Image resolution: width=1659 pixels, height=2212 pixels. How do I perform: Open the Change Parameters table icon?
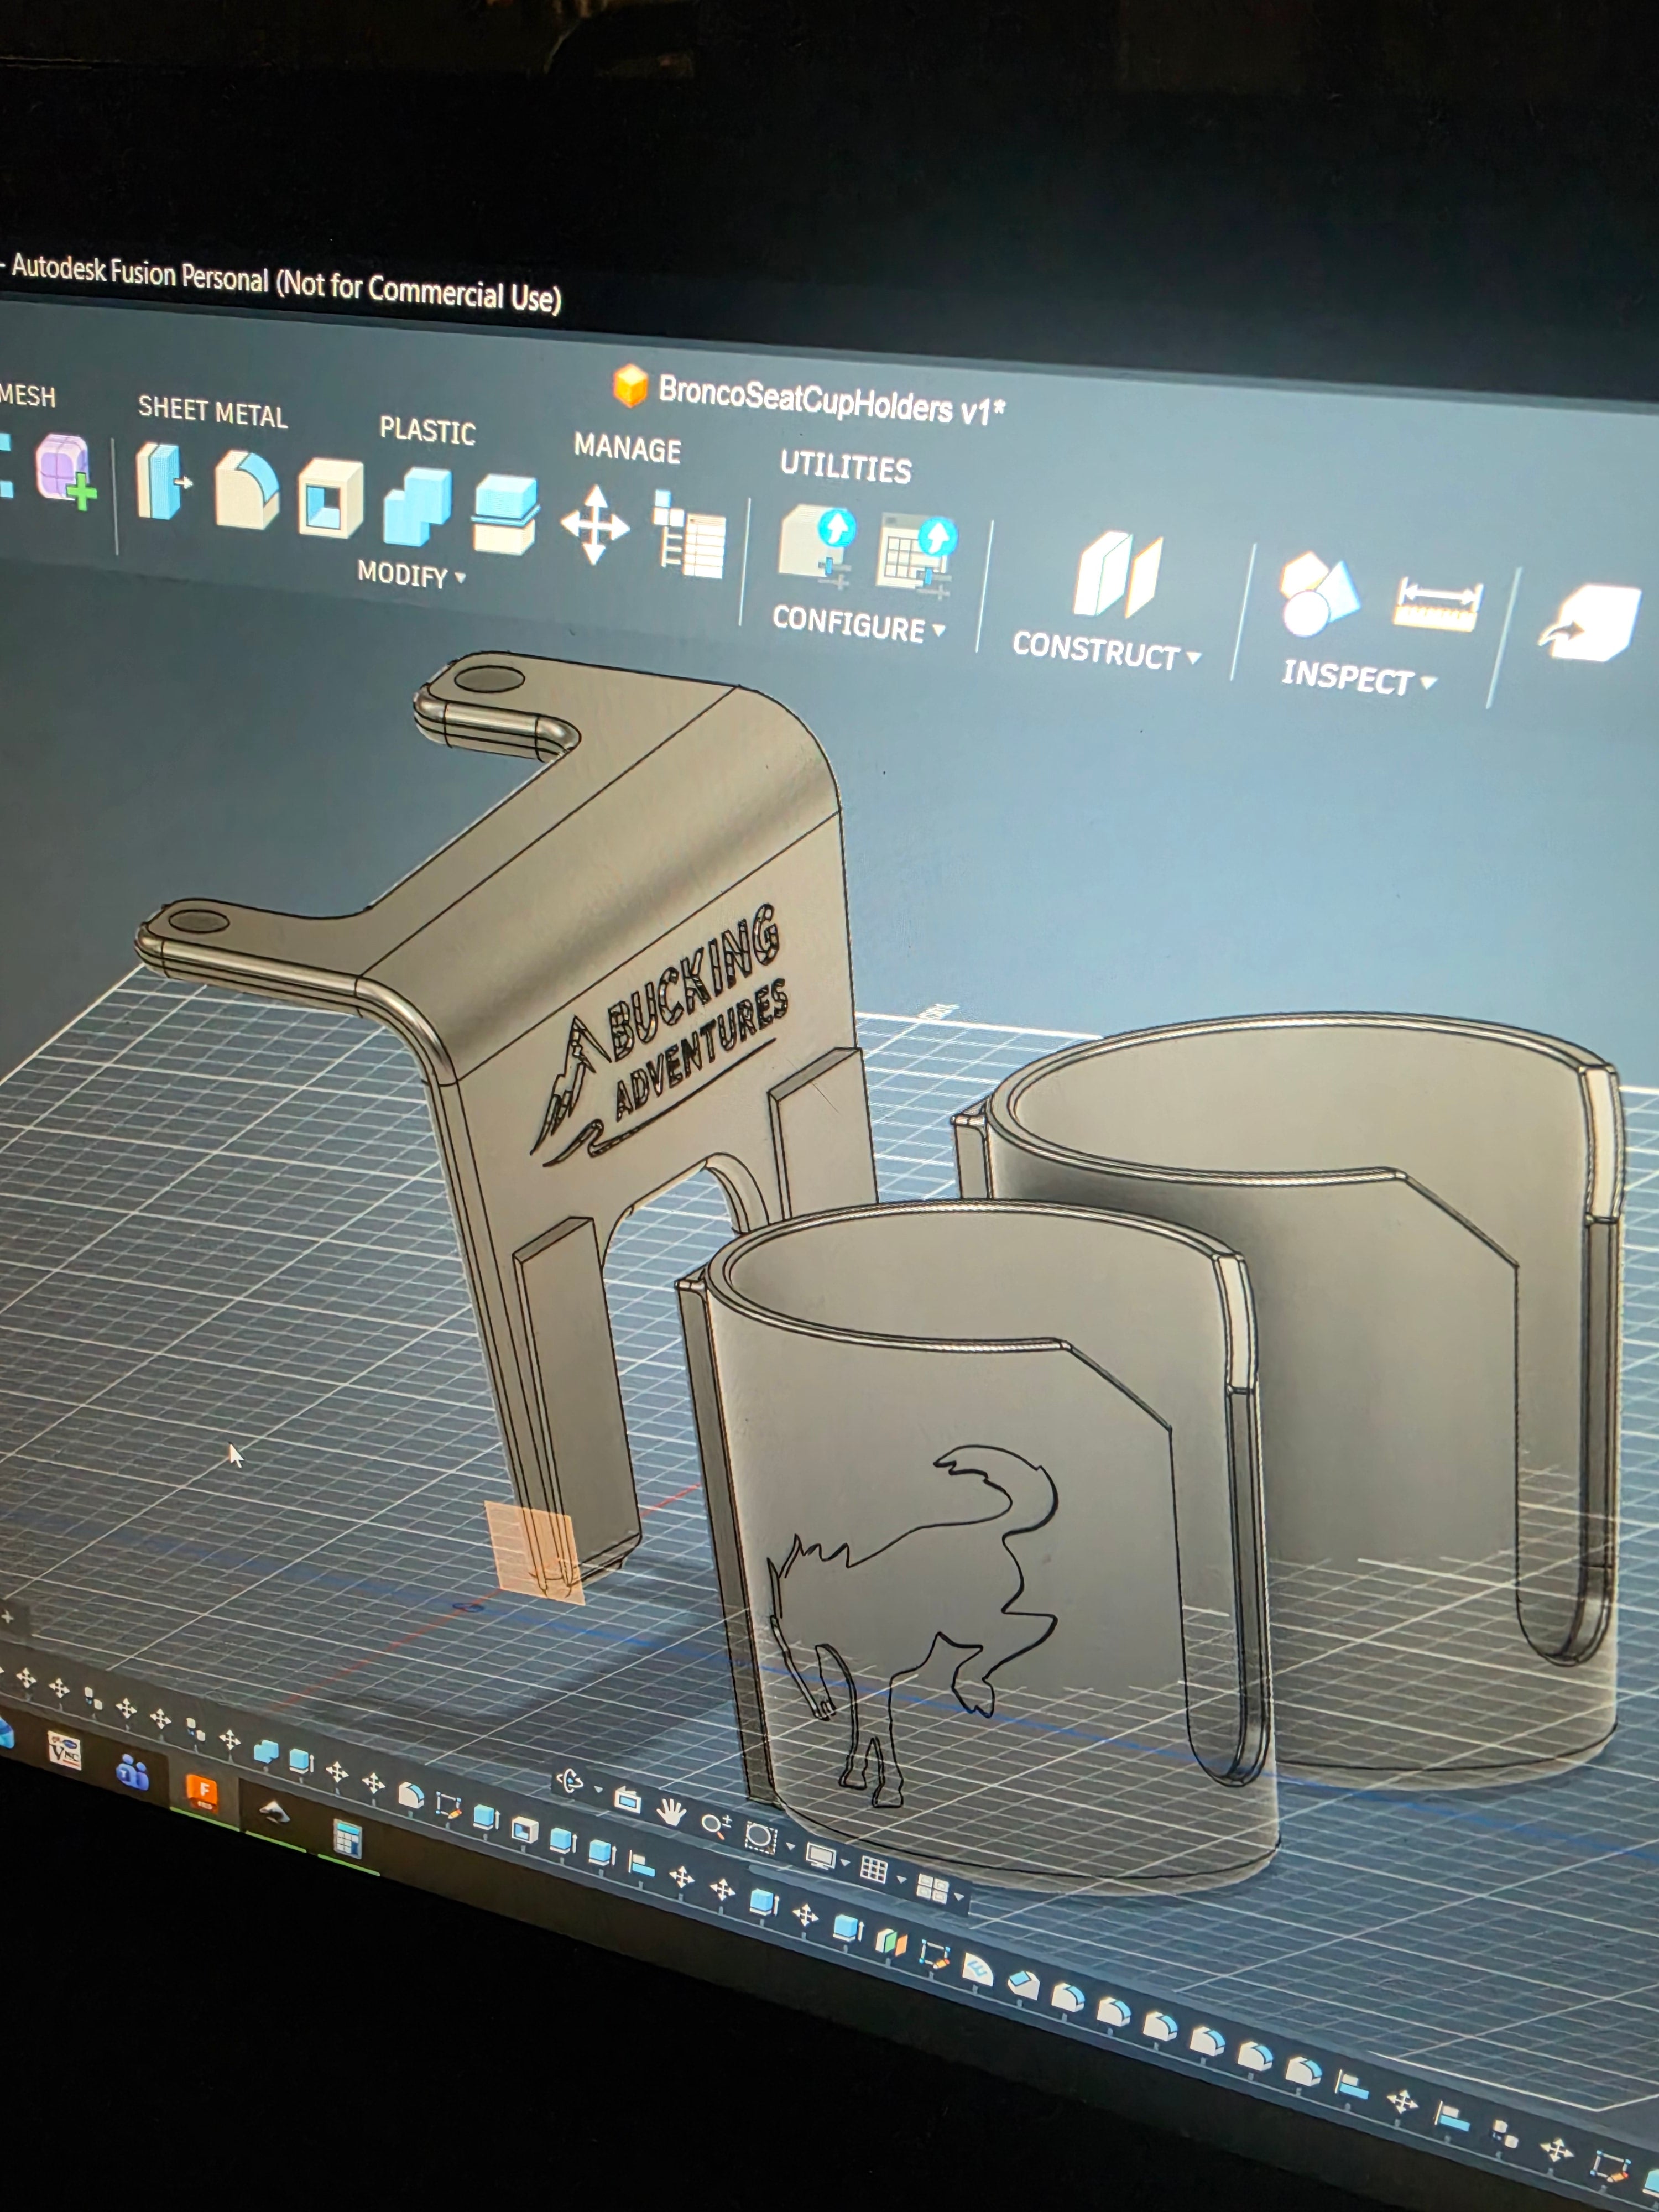[689, 533]
